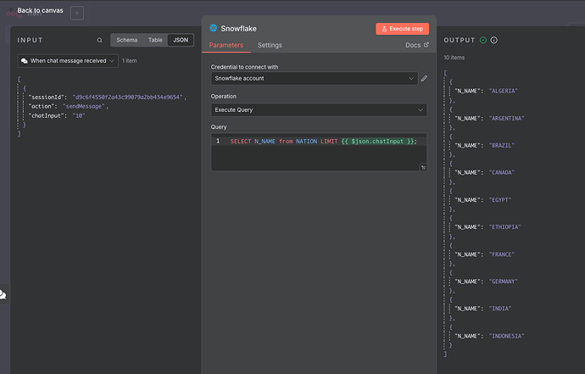Select the "ETHIOPIA" output value
The height and width of the screenshot is (374, 585).
point(504,227)
